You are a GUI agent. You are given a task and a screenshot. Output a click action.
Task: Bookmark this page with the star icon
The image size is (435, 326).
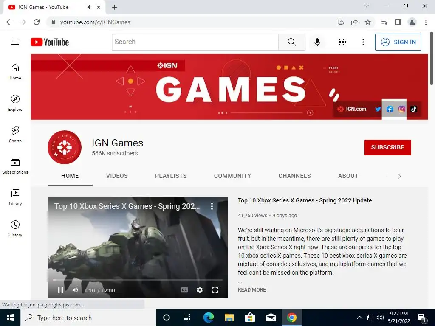pyautogui.click(x=368, y=22)
